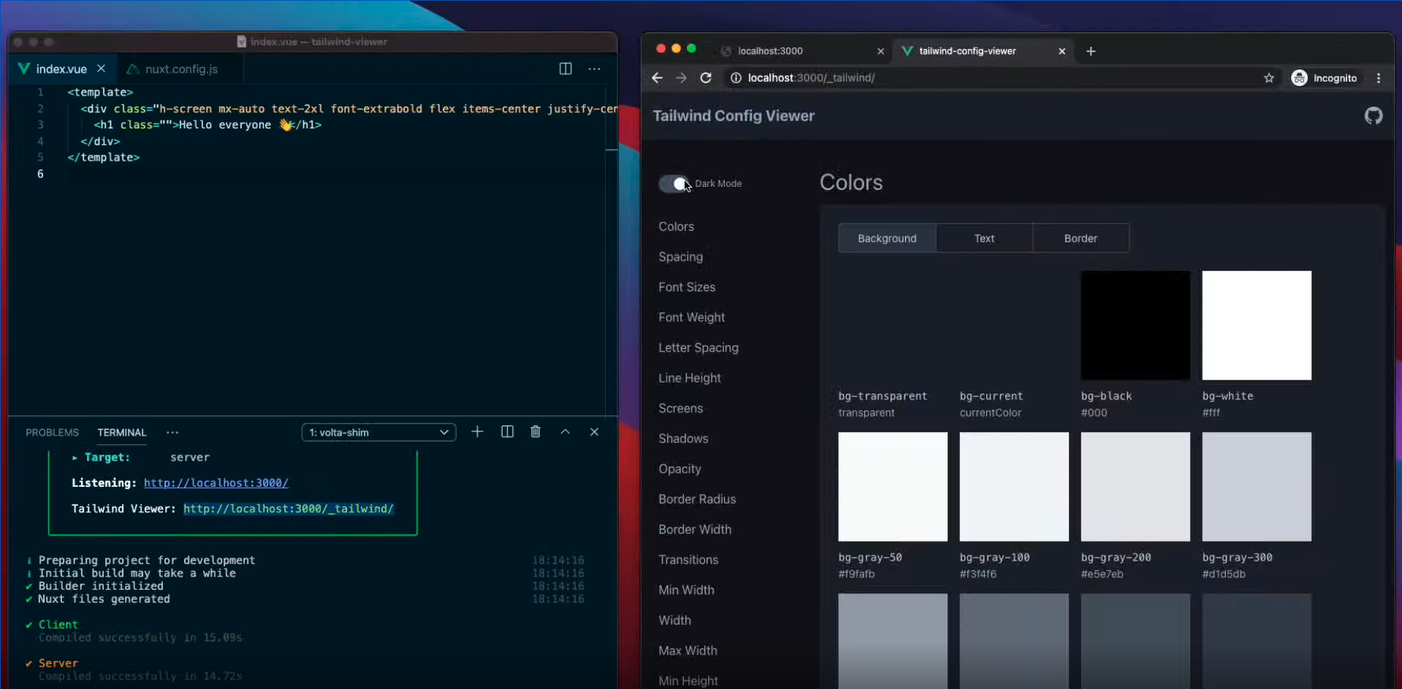1402x689 pixels.
Task: Open Opacity section
Action: click(x=679, y=469)
